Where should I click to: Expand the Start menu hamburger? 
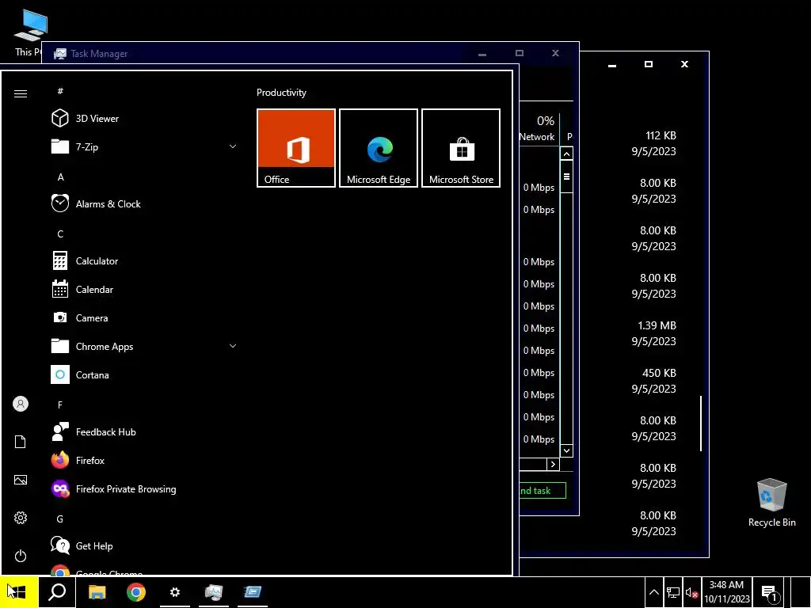tap(21, 93)
